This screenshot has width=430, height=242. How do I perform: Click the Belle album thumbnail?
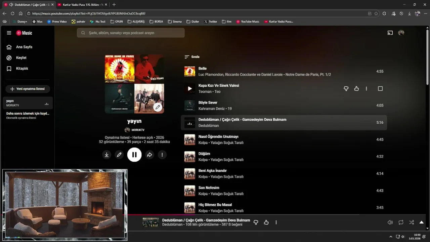pyautogui.click(x=190, y=72)
